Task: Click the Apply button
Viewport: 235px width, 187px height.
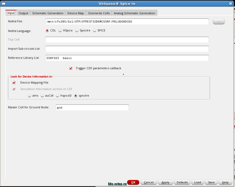Action: 165,182
